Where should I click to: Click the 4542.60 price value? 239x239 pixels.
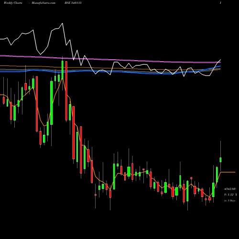tap(230, 189)
